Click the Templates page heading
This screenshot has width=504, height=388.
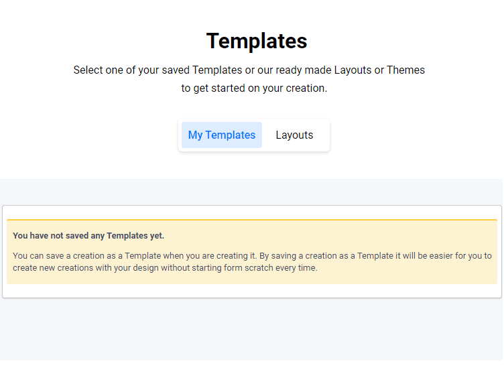(x=257, y=41)
